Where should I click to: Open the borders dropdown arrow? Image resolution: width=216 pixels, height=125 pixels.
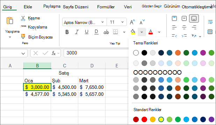tap(124, 32)
